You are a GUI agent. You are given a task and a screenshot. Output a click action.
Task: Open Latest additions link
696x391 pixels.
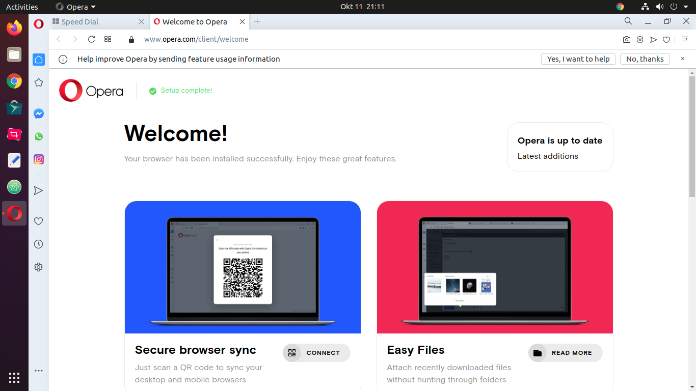(x=548, y=156)
